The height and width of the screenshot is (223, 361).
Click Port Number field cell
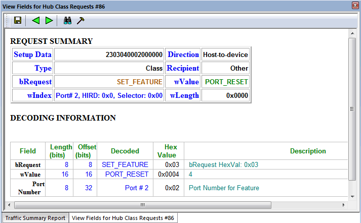pyautogui.click(x=28, y=188)
